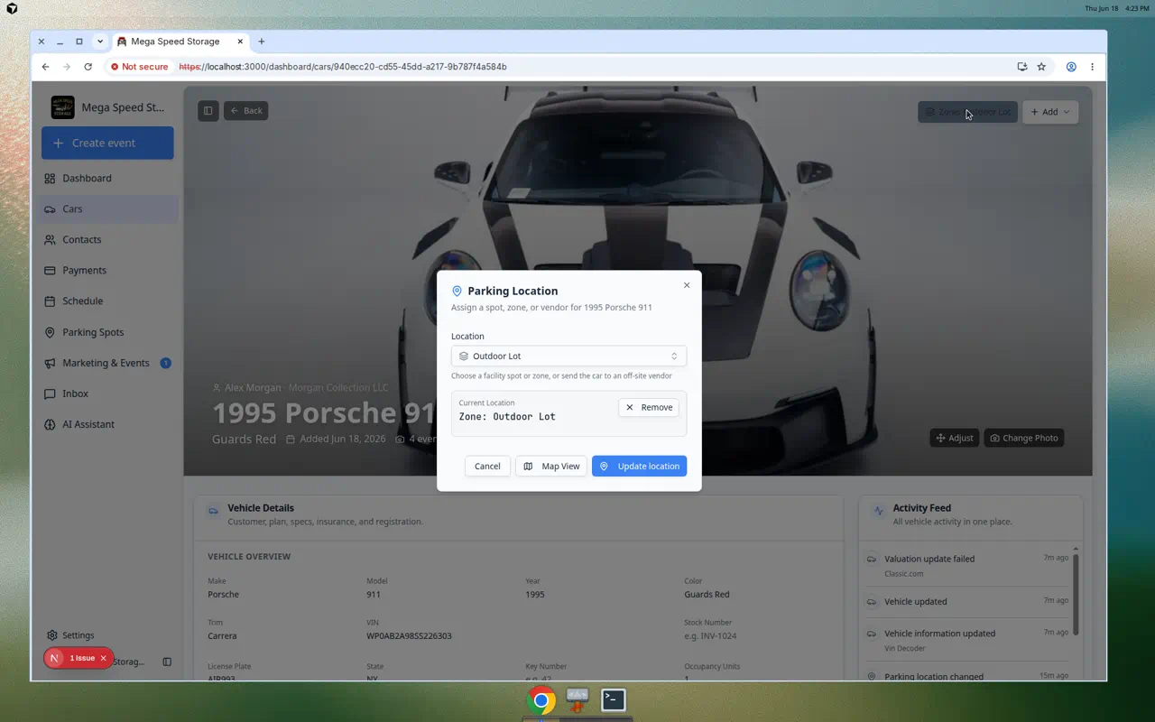Viewport: 1155px width, 722px height.
Task: Open the terminal from the dock
Action: (614, 699)
